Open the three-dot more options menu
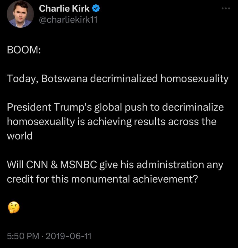This screenshot has height=248, width=238. (226, 8)
